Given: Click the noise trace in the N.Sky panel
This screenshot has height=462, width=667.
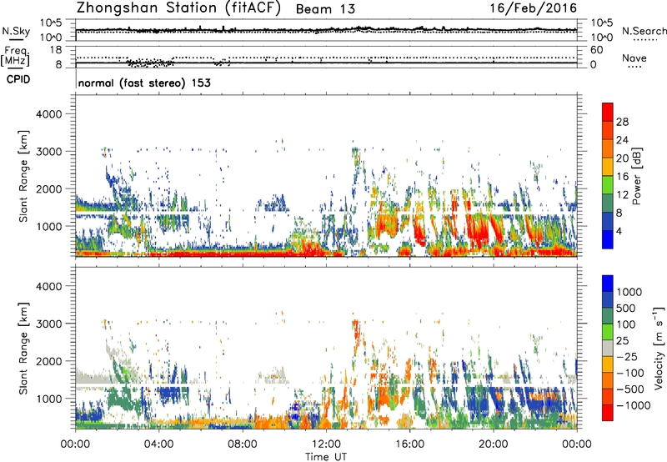Looking at the screenshot, I should (x=326, y=29).
